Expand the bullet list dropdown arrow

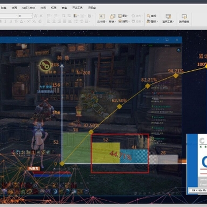click(51, 16)
